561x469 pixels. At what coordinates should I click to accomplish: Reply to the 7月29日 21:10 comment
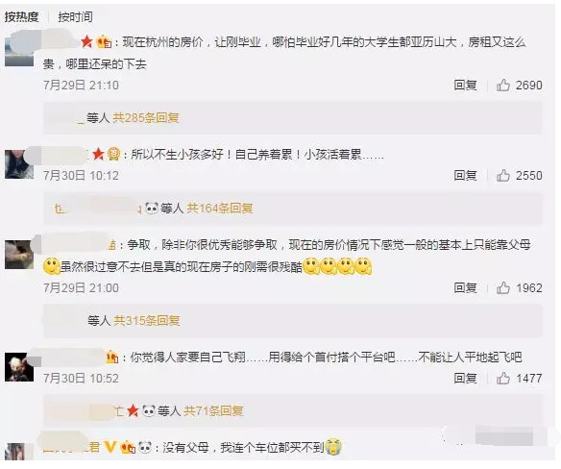point(465,86)
